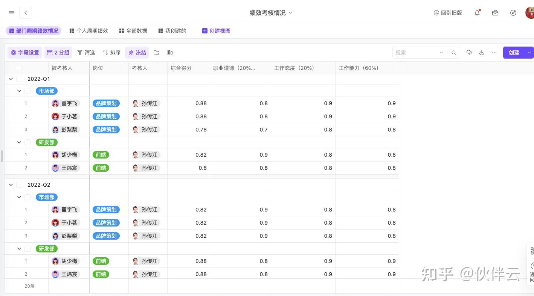Click 品牌策划 tag in 2022-Q1 彭梨梨 row

[x=106, y=130]
